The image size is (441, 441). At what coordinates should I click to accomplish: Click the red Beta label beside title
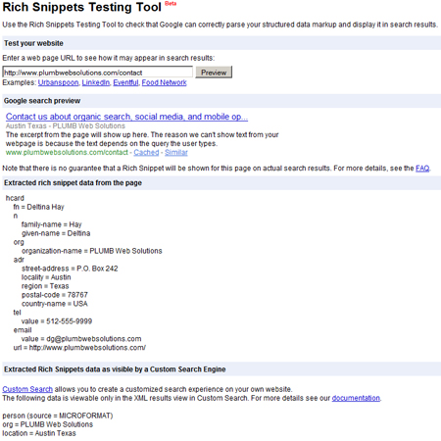(x=171, y=4)
